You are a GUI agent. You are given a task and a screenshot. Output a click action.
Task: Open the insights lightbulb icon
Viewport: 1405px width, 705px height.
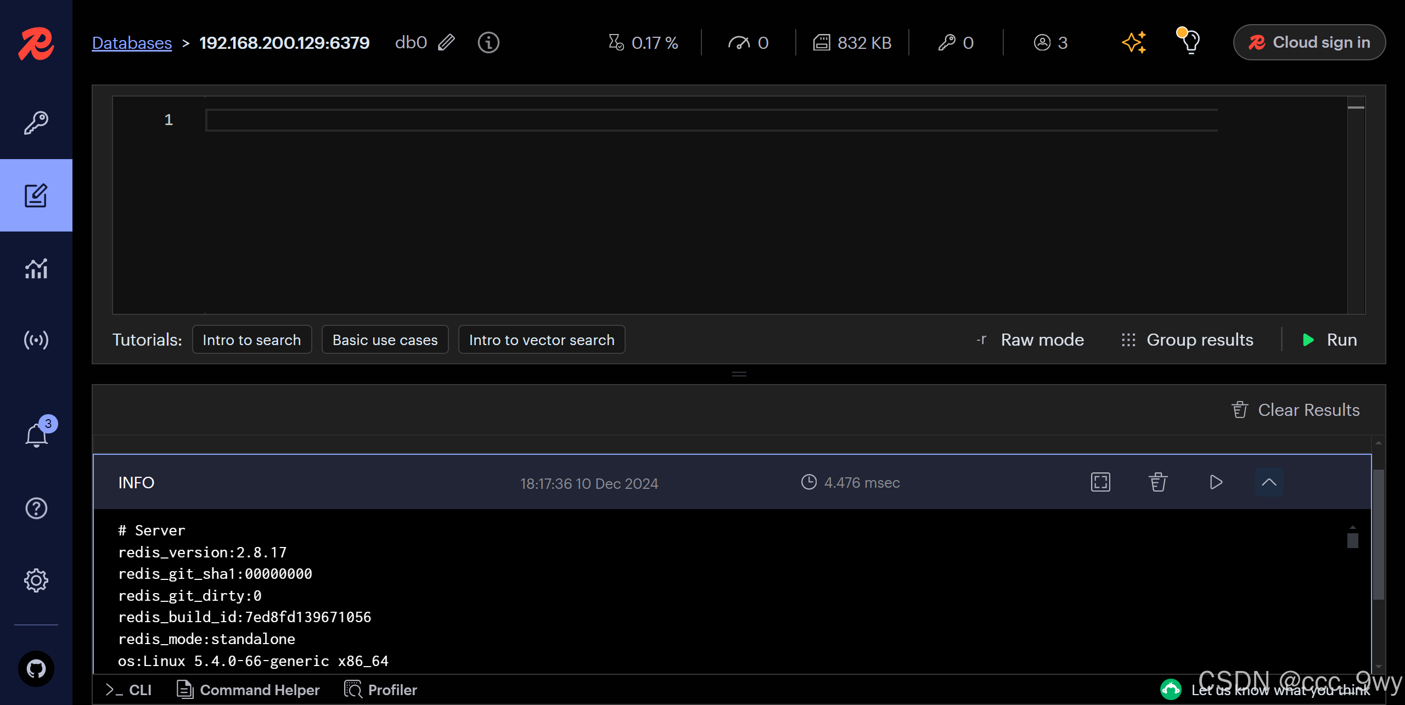tap(1190, 42)
